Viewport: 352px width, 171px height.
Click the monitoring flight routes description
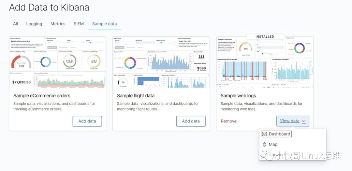(x=158, y=107)
